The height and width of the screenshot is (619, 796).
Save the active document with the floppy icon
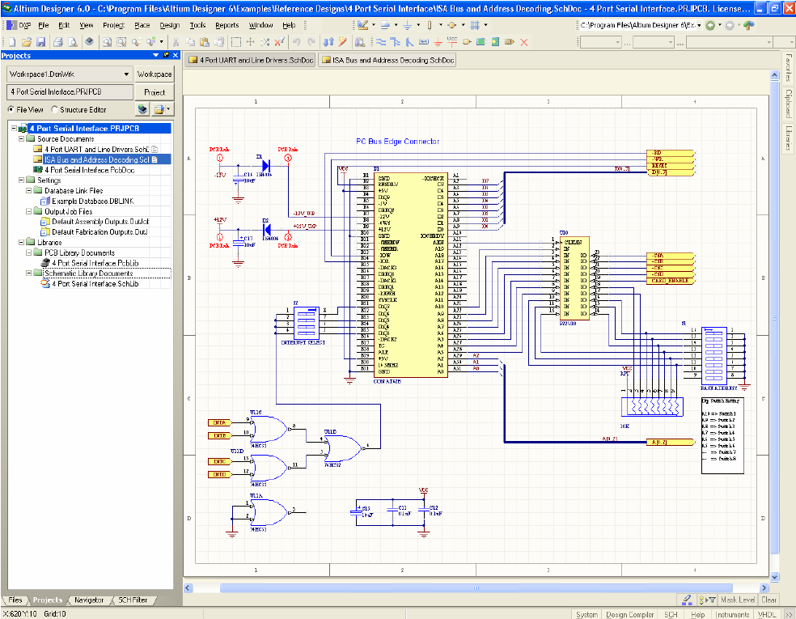coord(41,42)
